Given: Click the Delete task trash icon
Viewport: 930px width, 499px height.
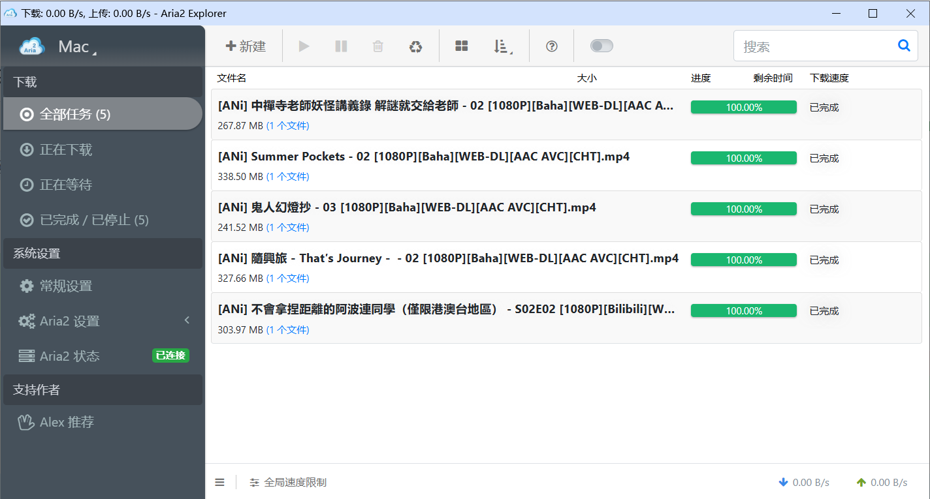Looking at the screenshot, I should [377, 46].
